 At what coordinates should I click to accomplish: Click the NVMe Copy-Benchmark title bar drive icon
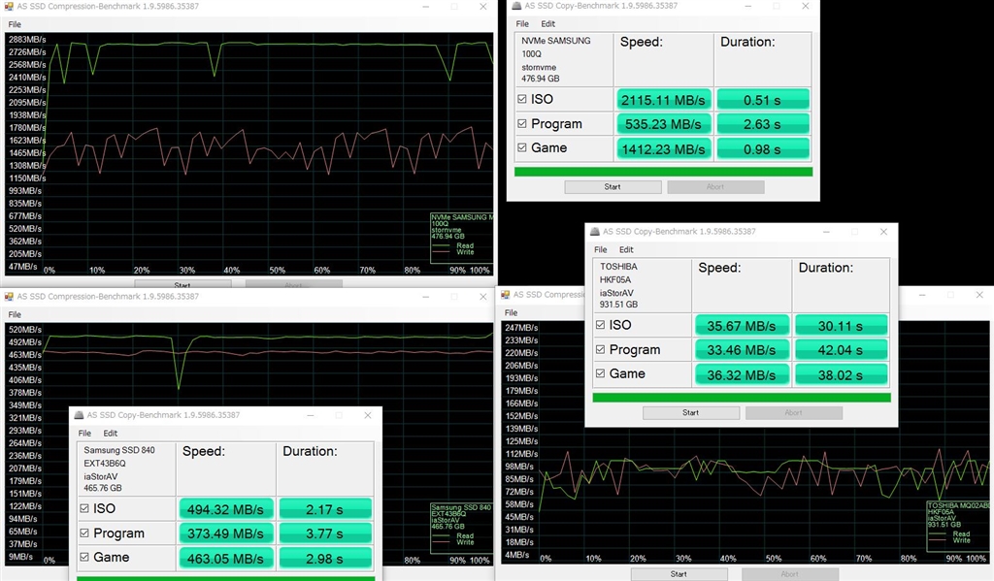[x=516, y=6]
